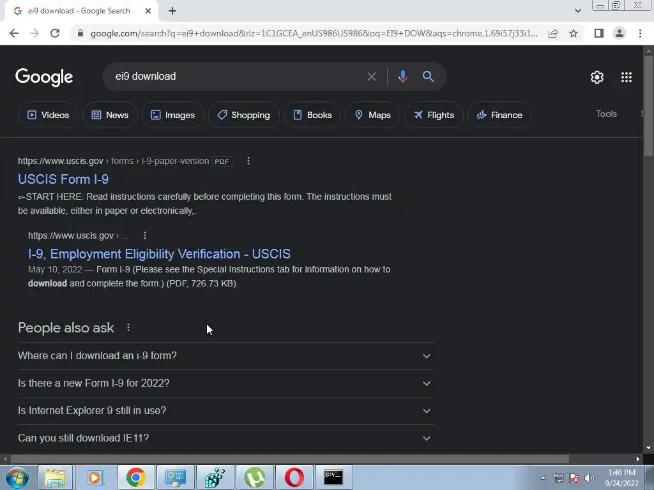
Task: Open the tab search dropdown arrow
Action: click(x=577, y=11)
